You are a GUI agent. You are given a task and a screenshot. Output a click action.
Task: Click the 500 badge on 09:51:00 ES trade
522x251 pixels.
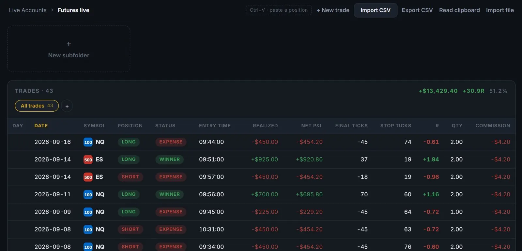(x=88, y=160)
